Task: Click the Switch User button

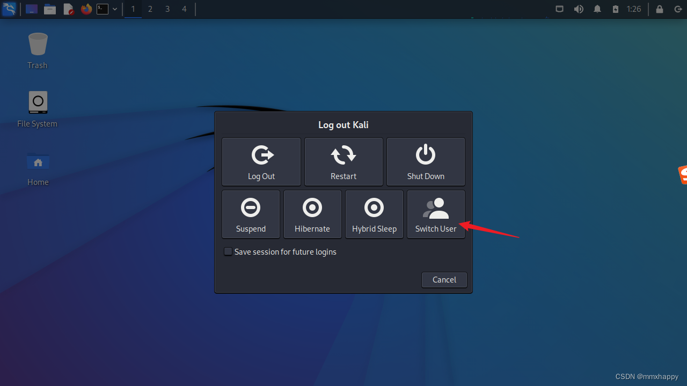Action: click(436, 214)
